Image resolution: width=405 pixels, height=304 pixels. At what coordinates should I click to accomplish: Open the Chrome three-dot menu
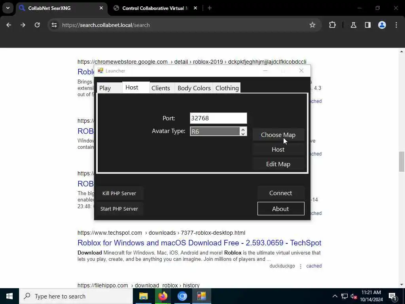[x=396, y=25]
